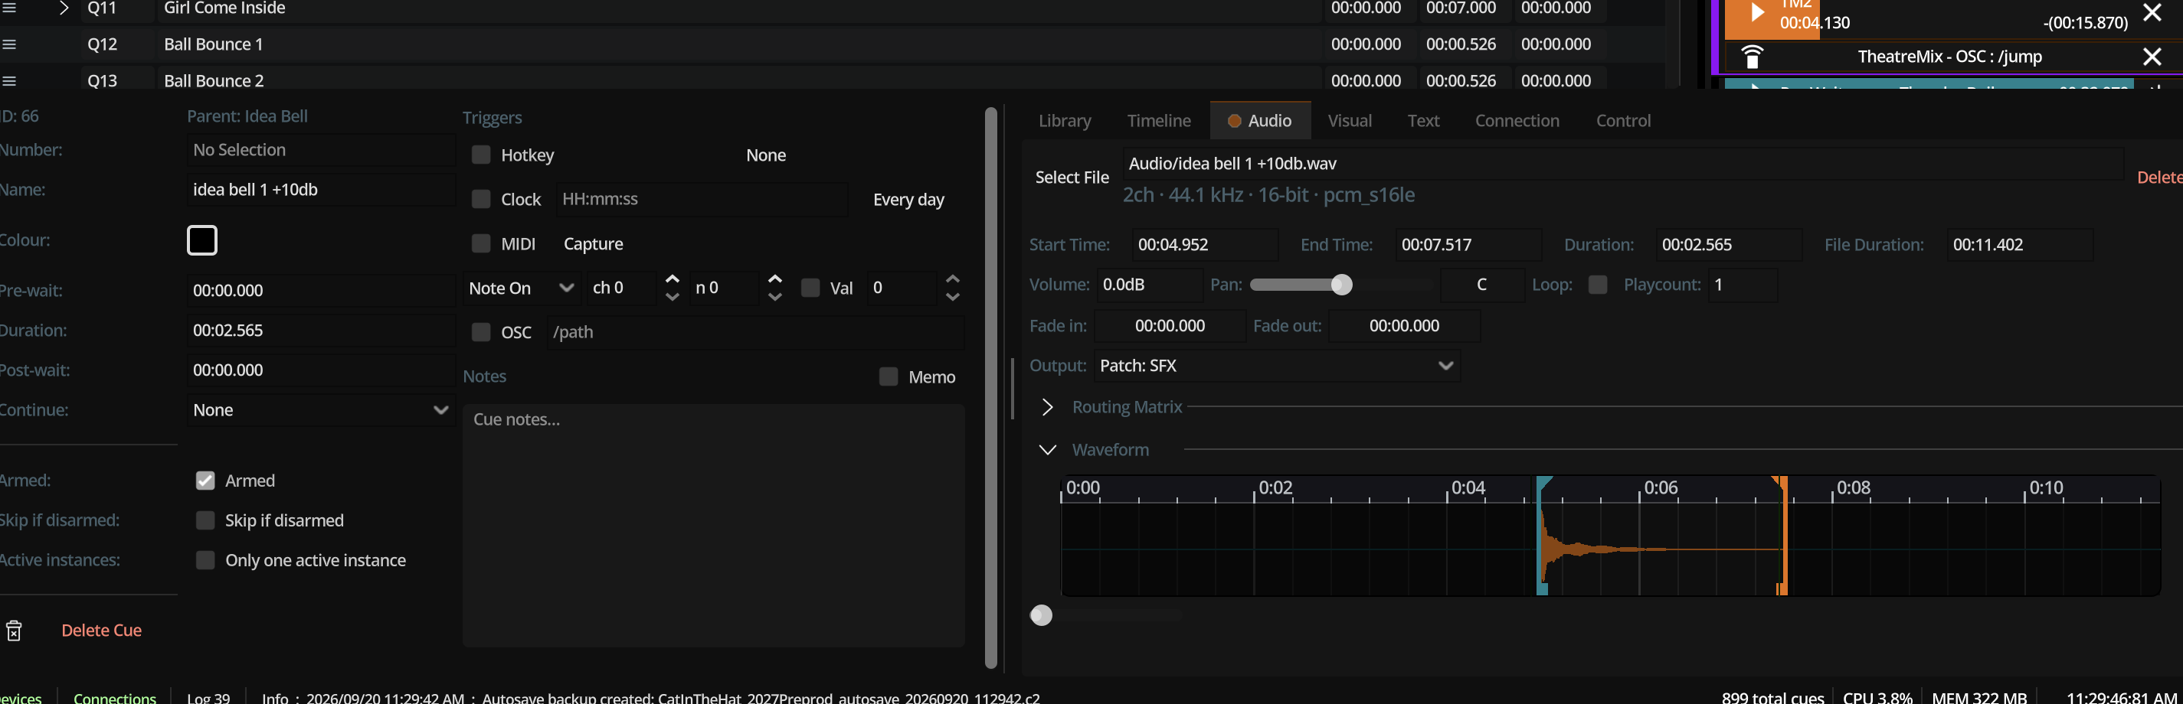2183x704 pixels.
Task: Click the cue Colour swatch
Action: [x=201, y=240]
